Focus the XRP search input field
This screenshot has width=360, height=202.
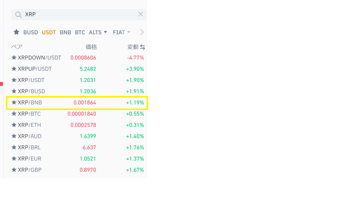78,15
